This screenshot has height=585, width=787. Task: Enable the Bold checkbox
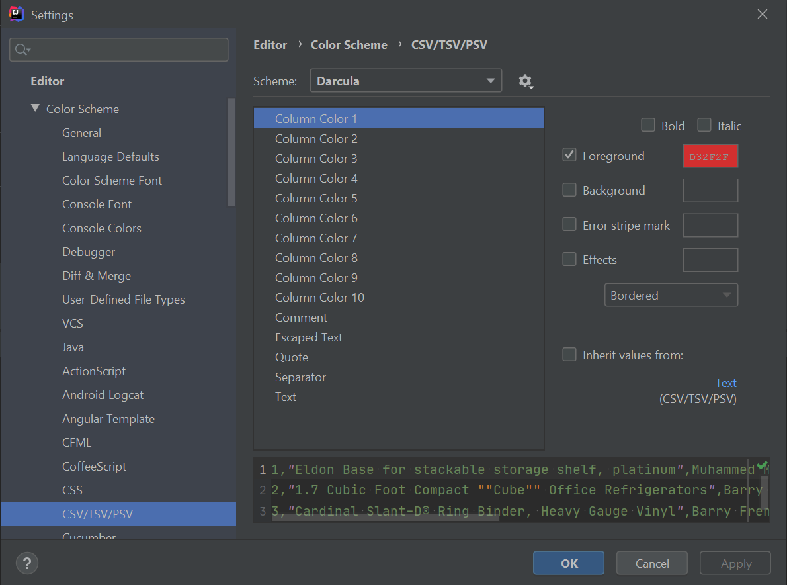[x=648, y=125]
